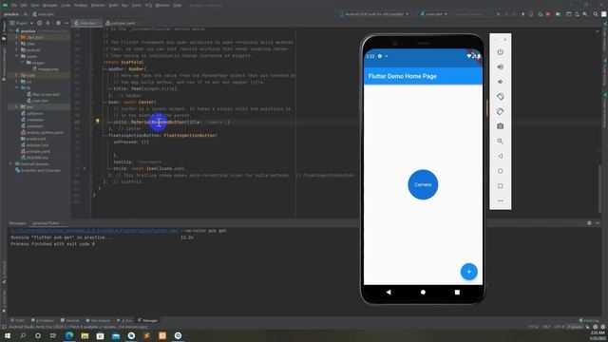Open the Code menu
608x342 pixels.
(66, 6)
